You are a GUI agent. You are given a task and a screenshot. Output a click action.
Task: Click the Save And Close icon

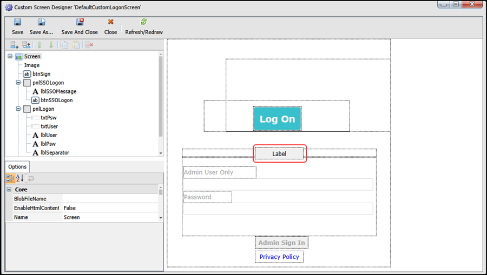(80, 23)
